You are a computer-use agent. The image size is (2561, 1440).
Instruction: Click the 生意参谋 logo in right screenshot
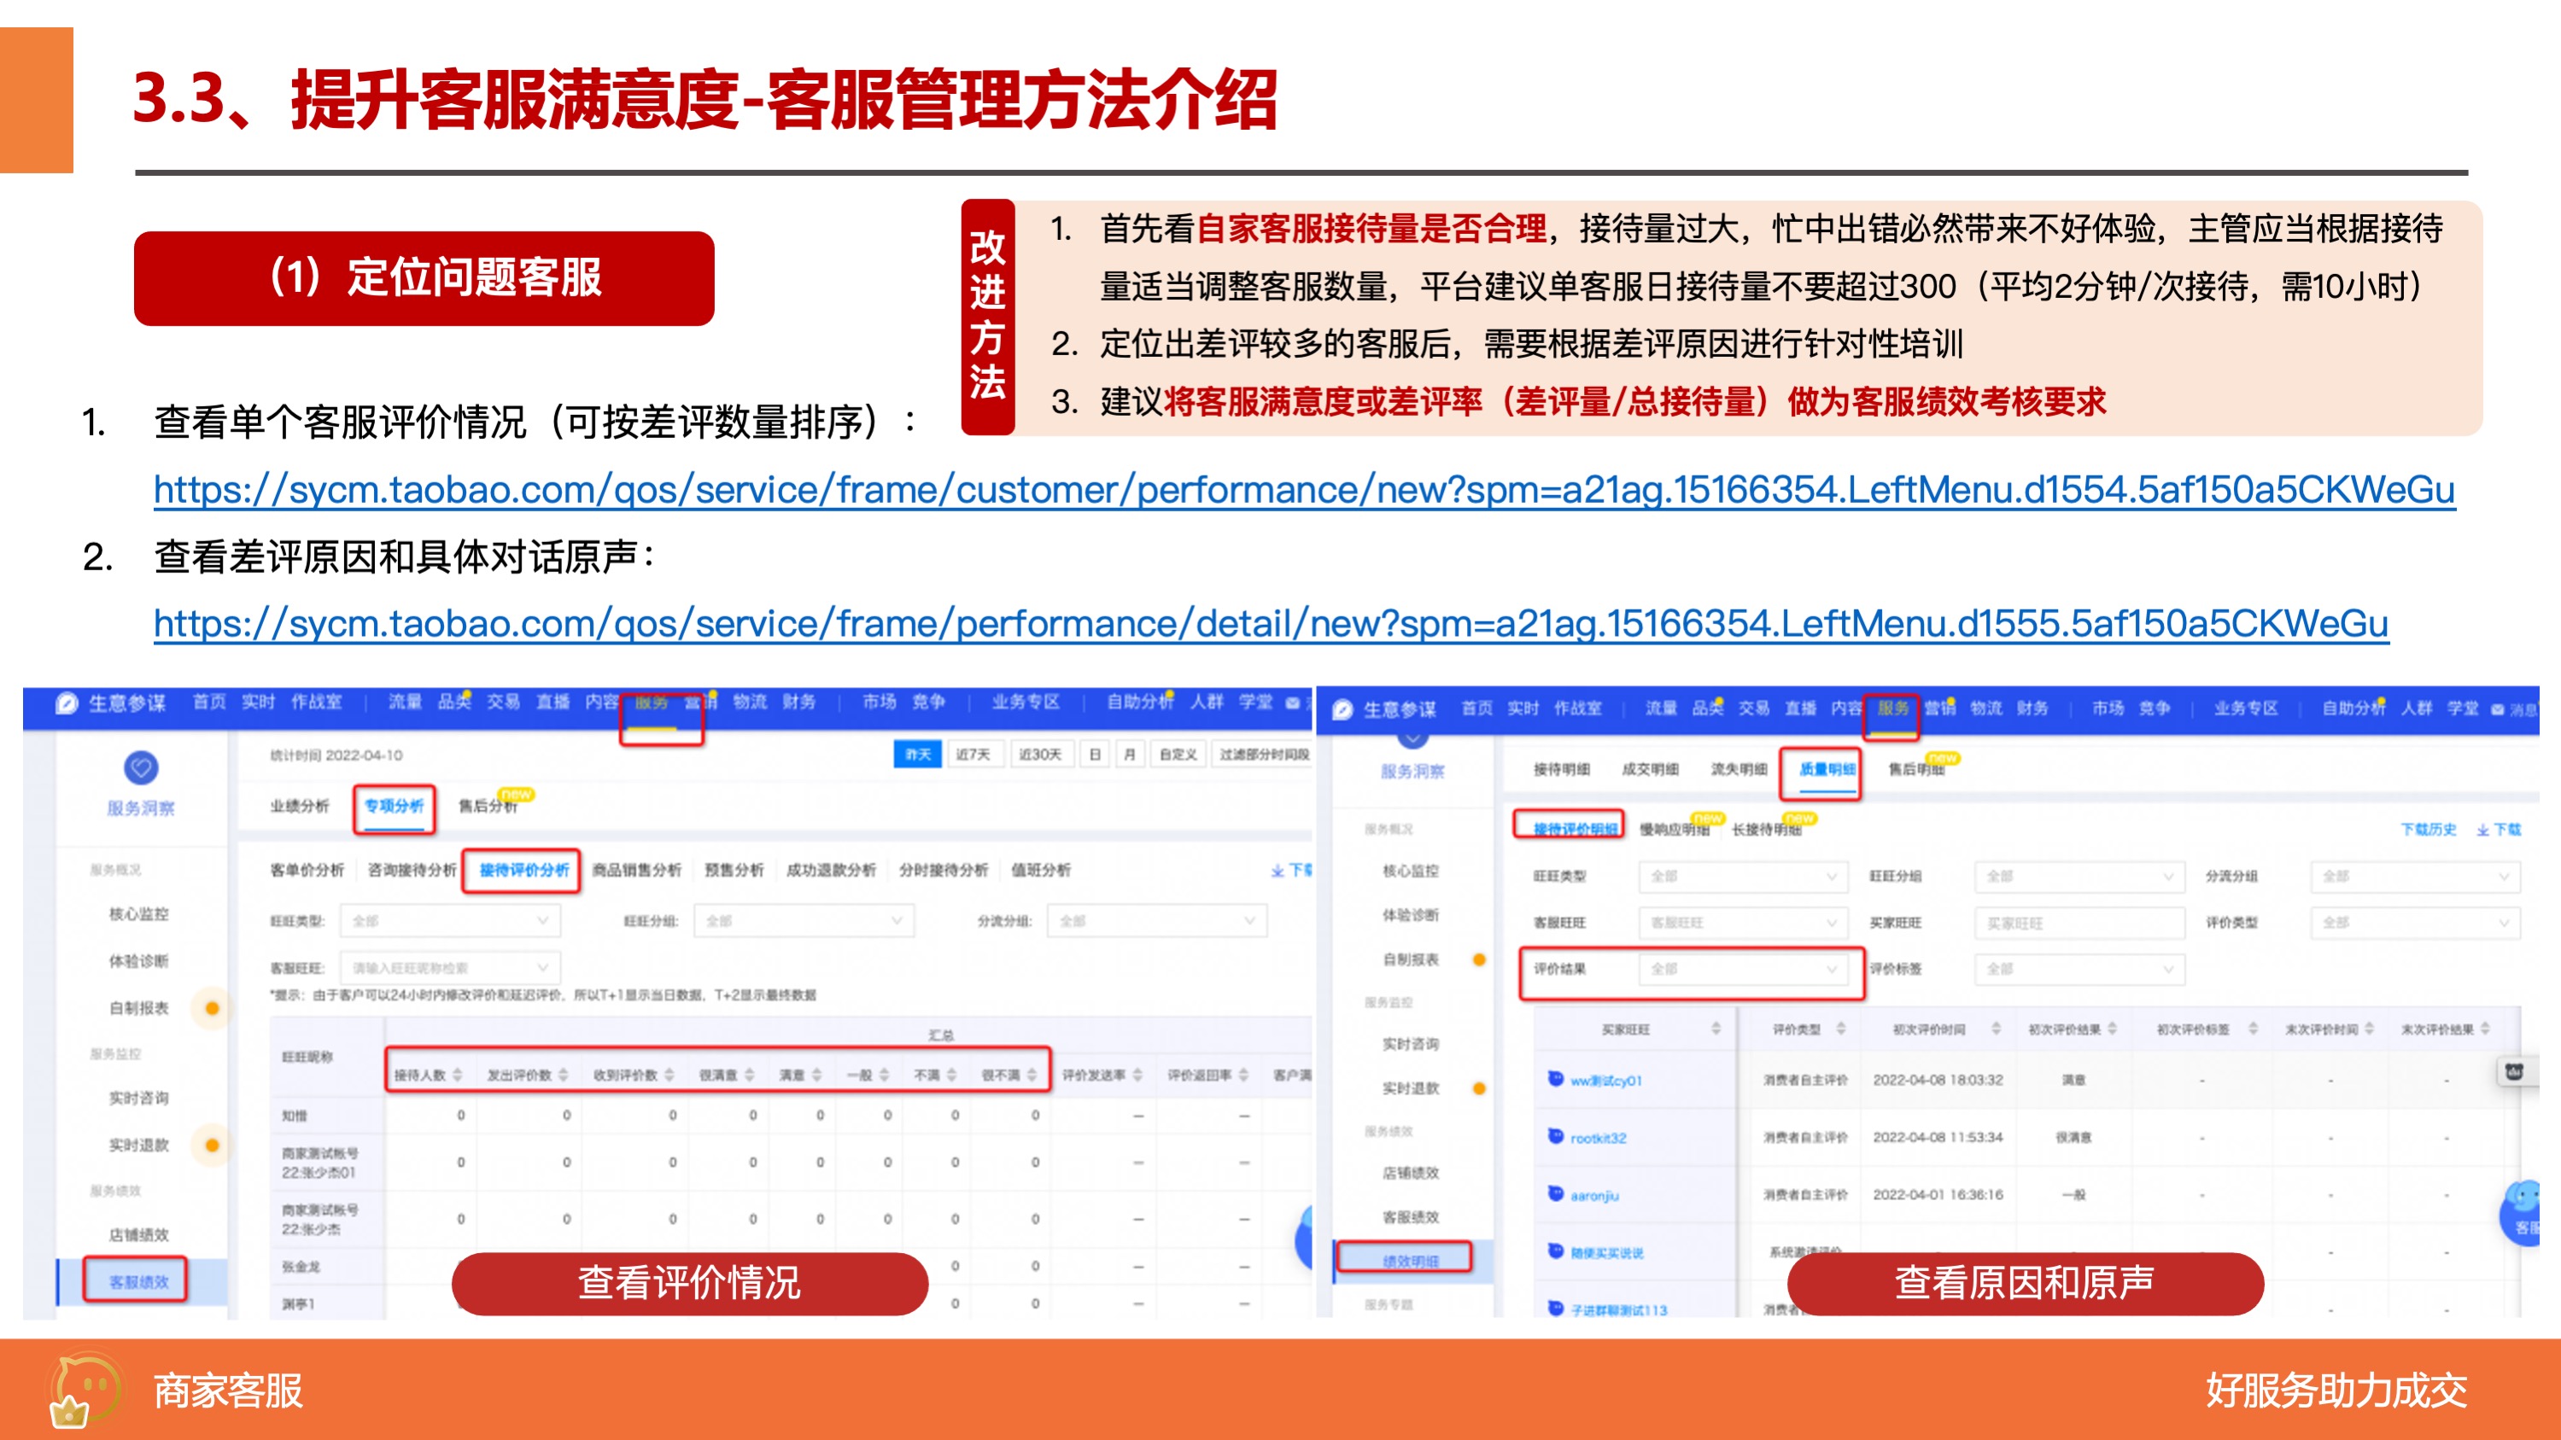[x=1342, y=708]
